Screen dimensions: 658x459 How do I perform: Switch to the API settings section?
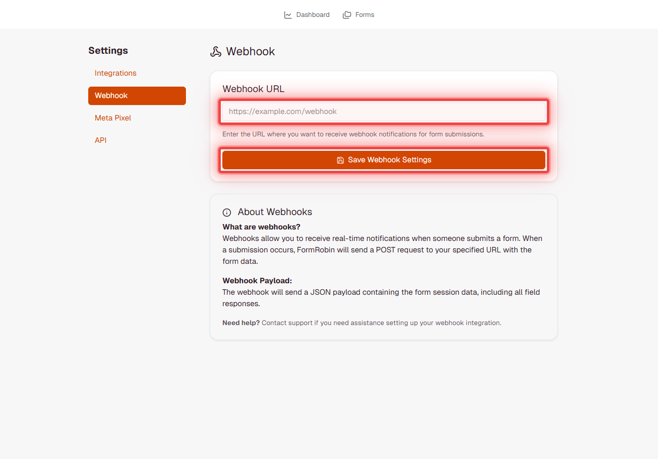100,140
